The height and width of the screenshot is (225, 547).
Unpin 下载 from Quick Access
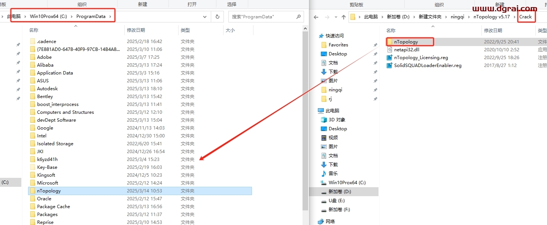(x=375, y=72)
